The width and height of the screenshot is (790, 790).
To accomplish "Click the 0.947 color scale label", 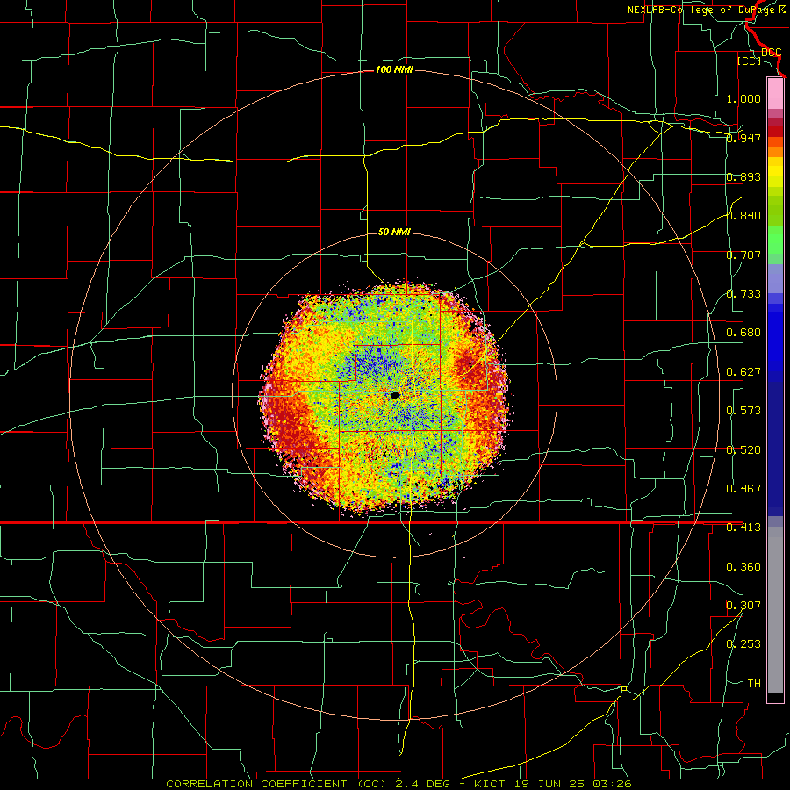I will pyautogui.click(x=743, y=138).
